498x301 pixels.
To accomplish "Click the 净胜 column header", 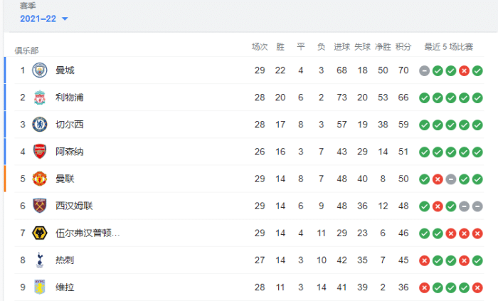I will coord(383,47).
